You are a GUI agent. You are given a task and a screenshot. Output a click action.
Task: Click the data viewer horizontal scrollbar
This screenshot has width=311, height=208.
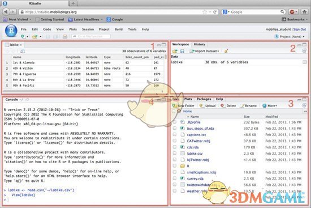pos(74,91)
